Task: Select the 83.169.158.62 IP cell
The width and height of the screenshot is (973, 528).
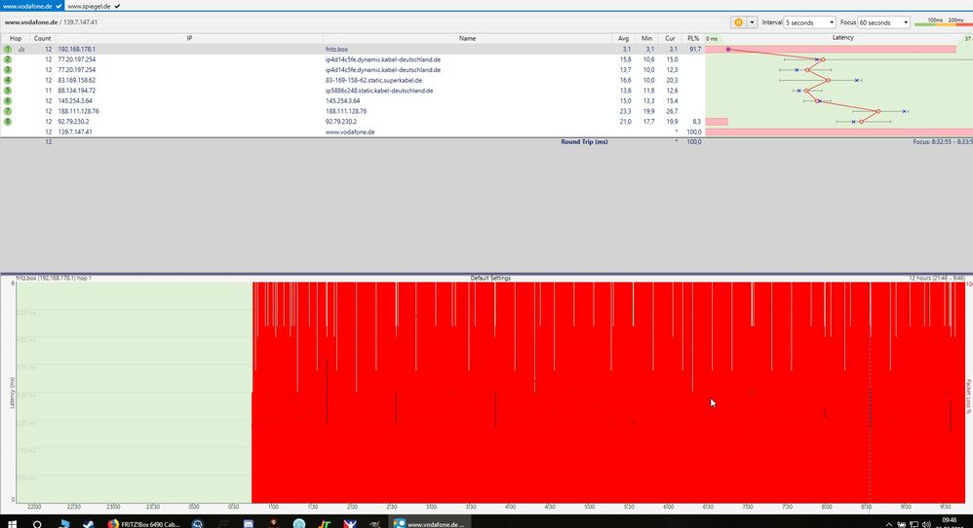Action: pos(76,80)
